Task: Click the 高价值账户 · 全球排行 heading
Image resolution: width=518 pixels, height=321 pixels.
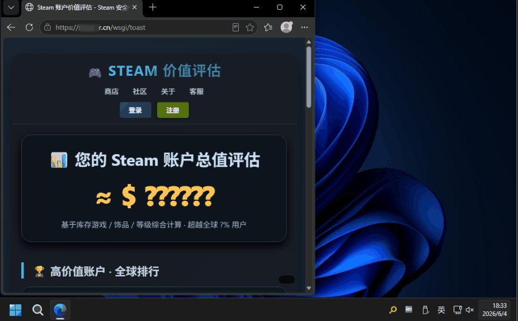Action: pyautogui.click(x=104, y=272)
